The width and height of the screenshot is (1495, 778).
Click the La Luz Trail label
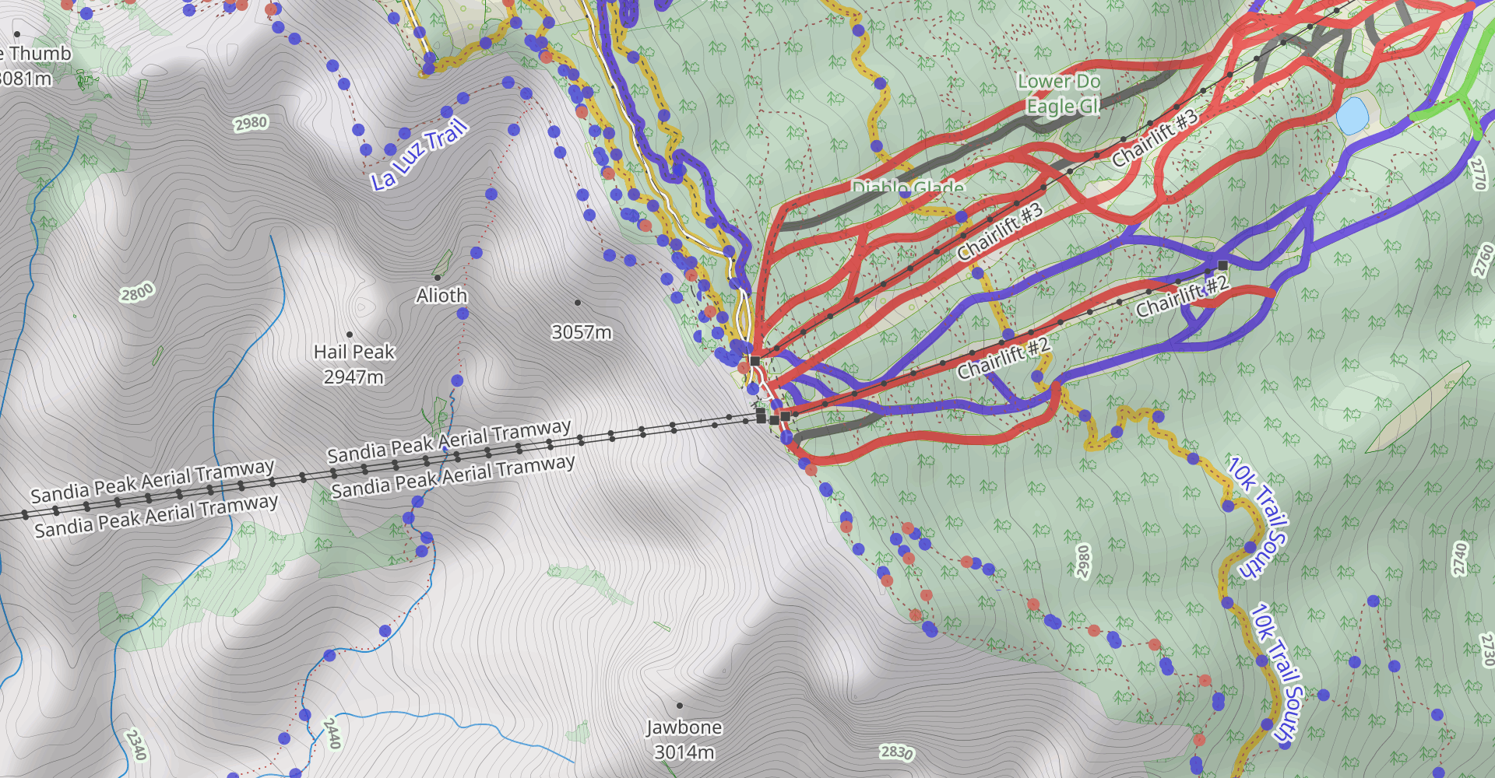tap(420, 155)
